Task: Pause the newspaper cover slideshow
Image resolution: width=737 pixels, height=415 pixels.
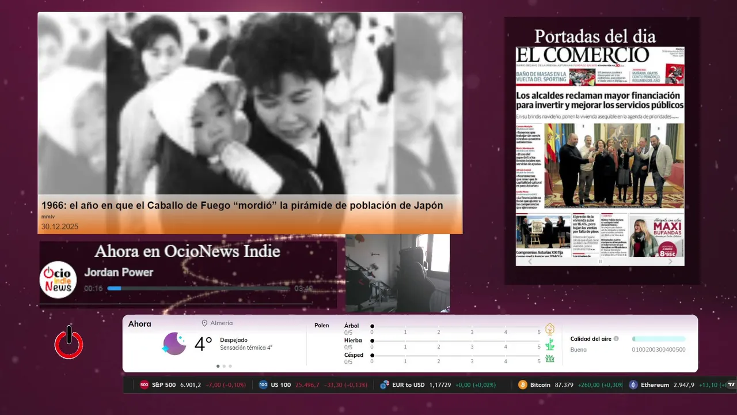Action: tap(600, 261)
